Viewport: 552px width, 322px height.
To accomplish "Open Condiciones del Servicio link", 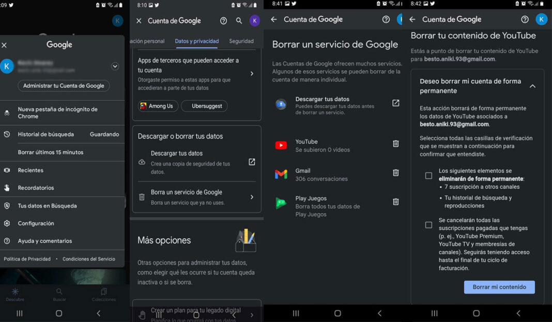I will [x=89, y=258].
